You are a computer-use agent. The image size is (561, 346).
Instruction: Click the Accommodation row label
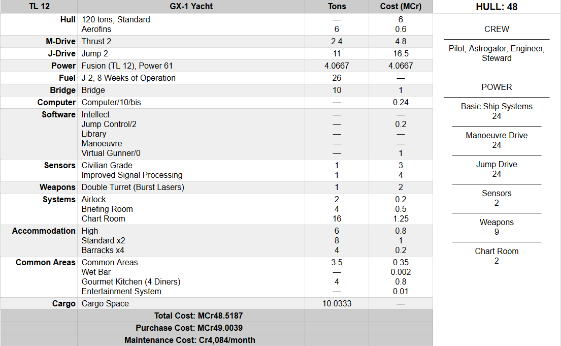44,231
